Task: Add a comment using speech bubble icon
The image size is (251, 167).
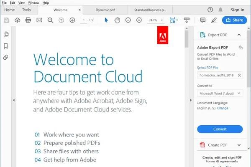Action: pos(203,20)
